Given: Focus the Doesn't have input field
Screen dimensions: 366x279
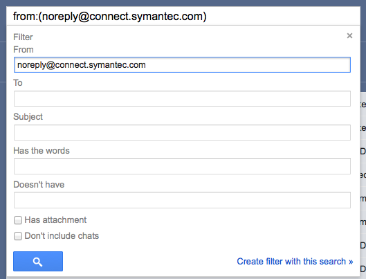Looking at the screenshot, I should point(182,200).
